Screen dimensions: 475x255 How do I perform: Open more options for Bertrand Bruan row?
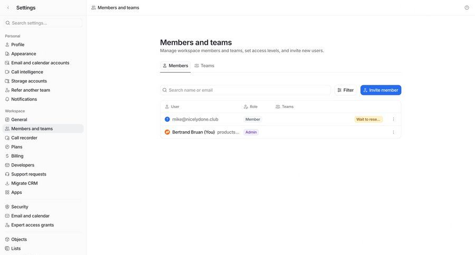tap(393, 132)
